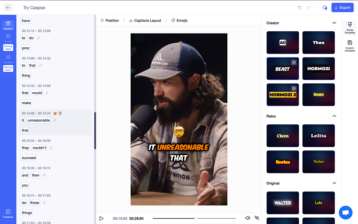The width and height of the screenshot is (358, 224).
Task: Click line-break icon after 'unreasonable'
Action: (55, 120)
